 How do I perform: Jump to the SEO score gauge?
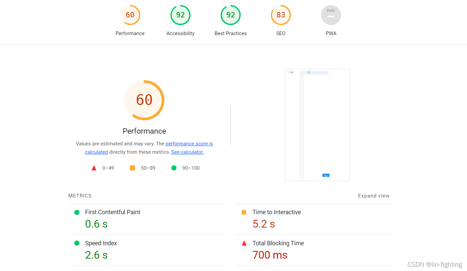click(281, 15)
